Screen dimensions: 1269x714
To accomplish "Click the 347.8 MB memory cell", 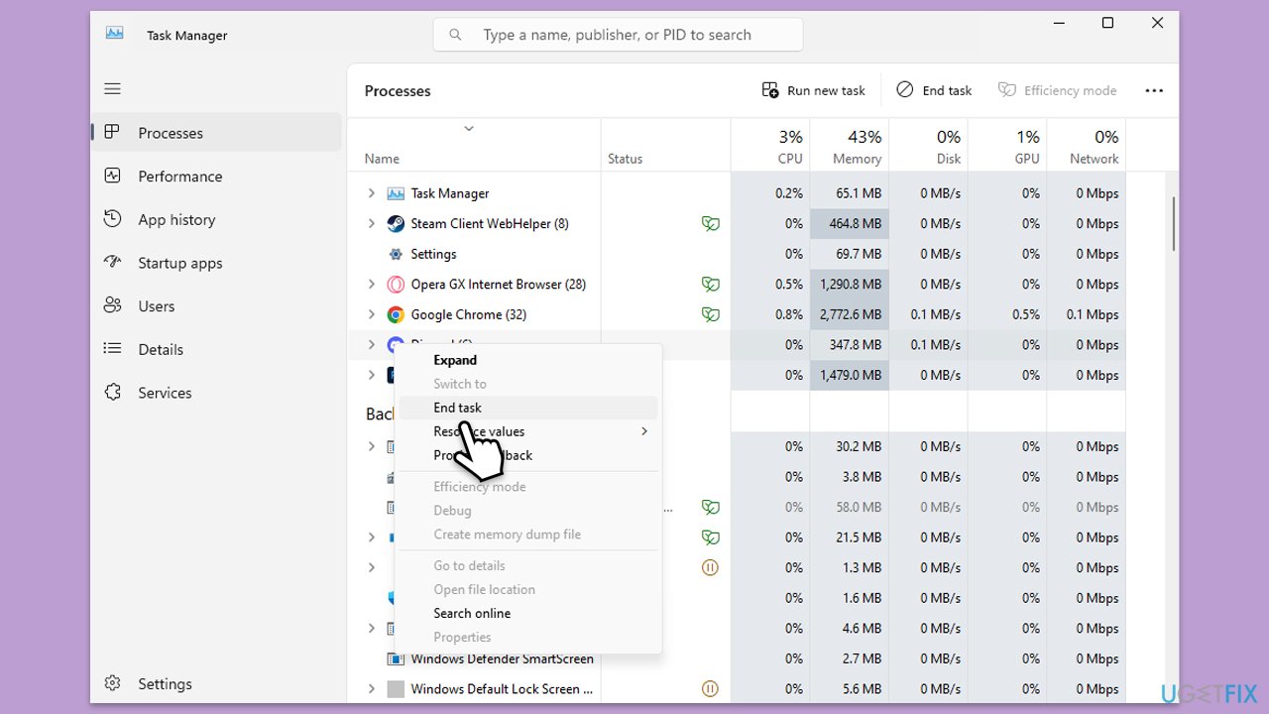I will coord(850,345).
